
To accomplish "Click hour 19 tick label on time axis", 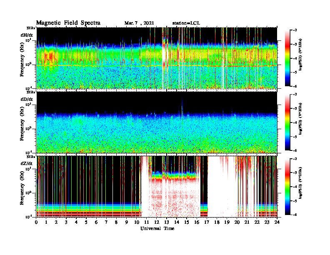I will click(227, 222).
